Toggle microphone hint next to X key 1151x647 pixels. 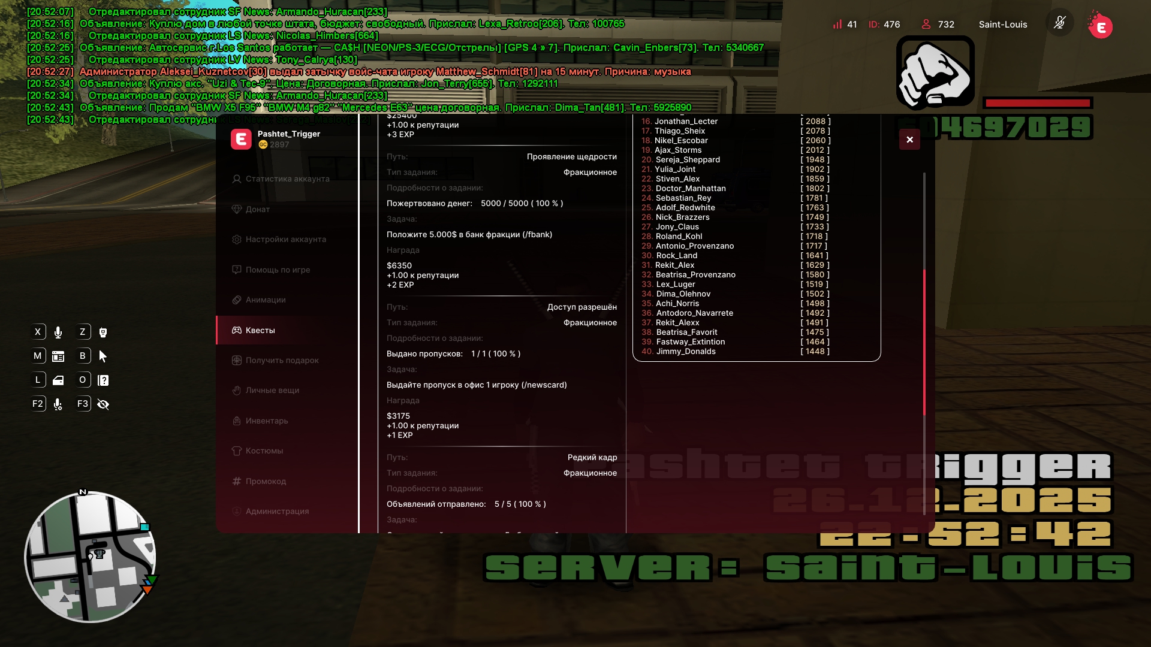(x=58, y=332)
